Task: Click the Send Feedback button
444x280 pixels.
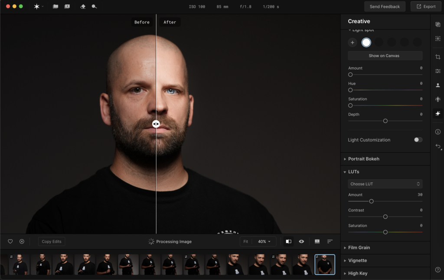Action: pyautogui.click(x=385, y=7)
